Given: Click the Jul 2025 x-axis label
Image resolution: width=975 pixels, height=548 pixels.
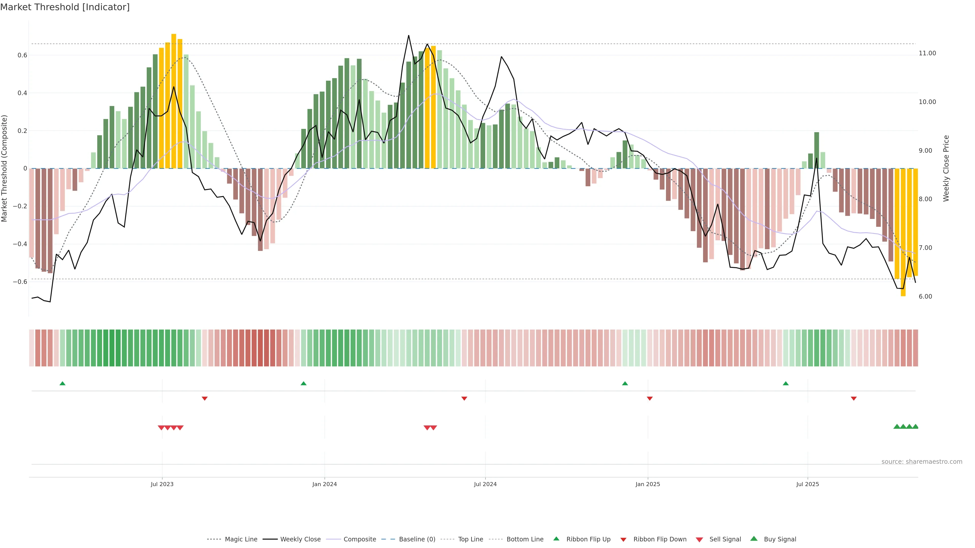Looking at the screenshot, I should click(807, 484).
